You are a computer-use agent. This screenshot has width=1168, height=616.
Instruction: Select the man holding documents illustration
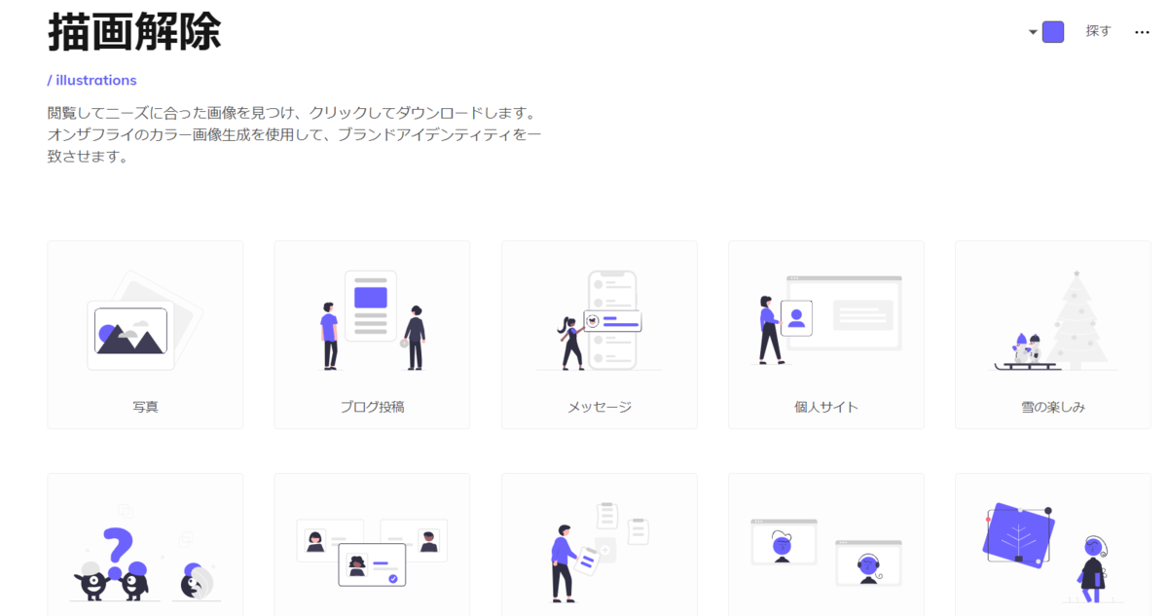(600, 545)
